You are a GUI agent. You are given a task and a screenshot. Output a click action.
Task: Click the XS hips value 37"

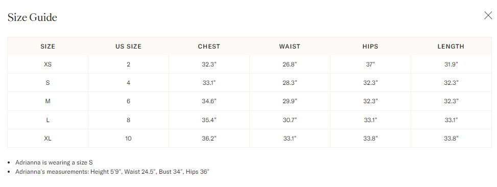pyautogui.click(x=370, y=64)
